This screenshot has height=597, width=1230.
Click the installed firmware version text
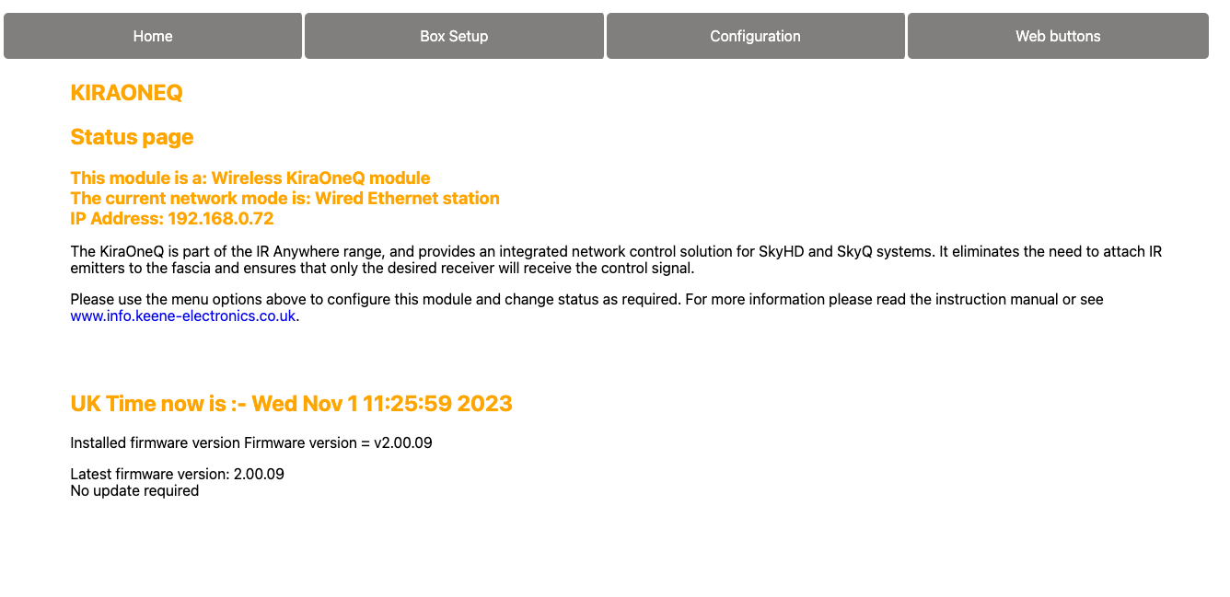click(x=251, y=442)
